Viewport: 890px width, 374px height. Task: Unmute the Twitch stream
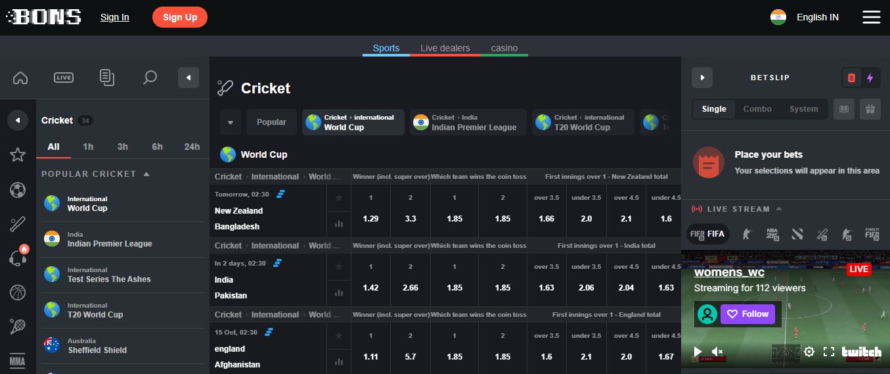coord(718,352)
